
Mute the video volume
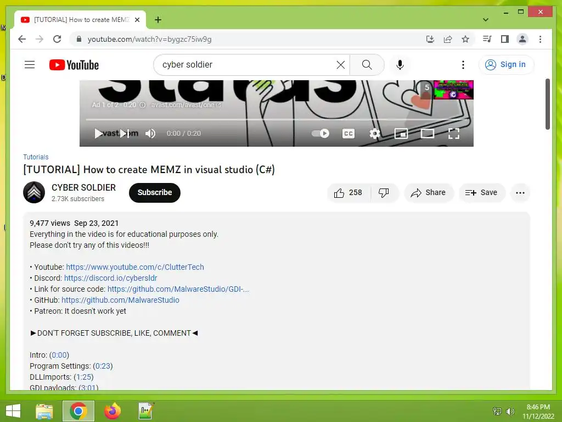pyautogui.click(x=150, y=134)
